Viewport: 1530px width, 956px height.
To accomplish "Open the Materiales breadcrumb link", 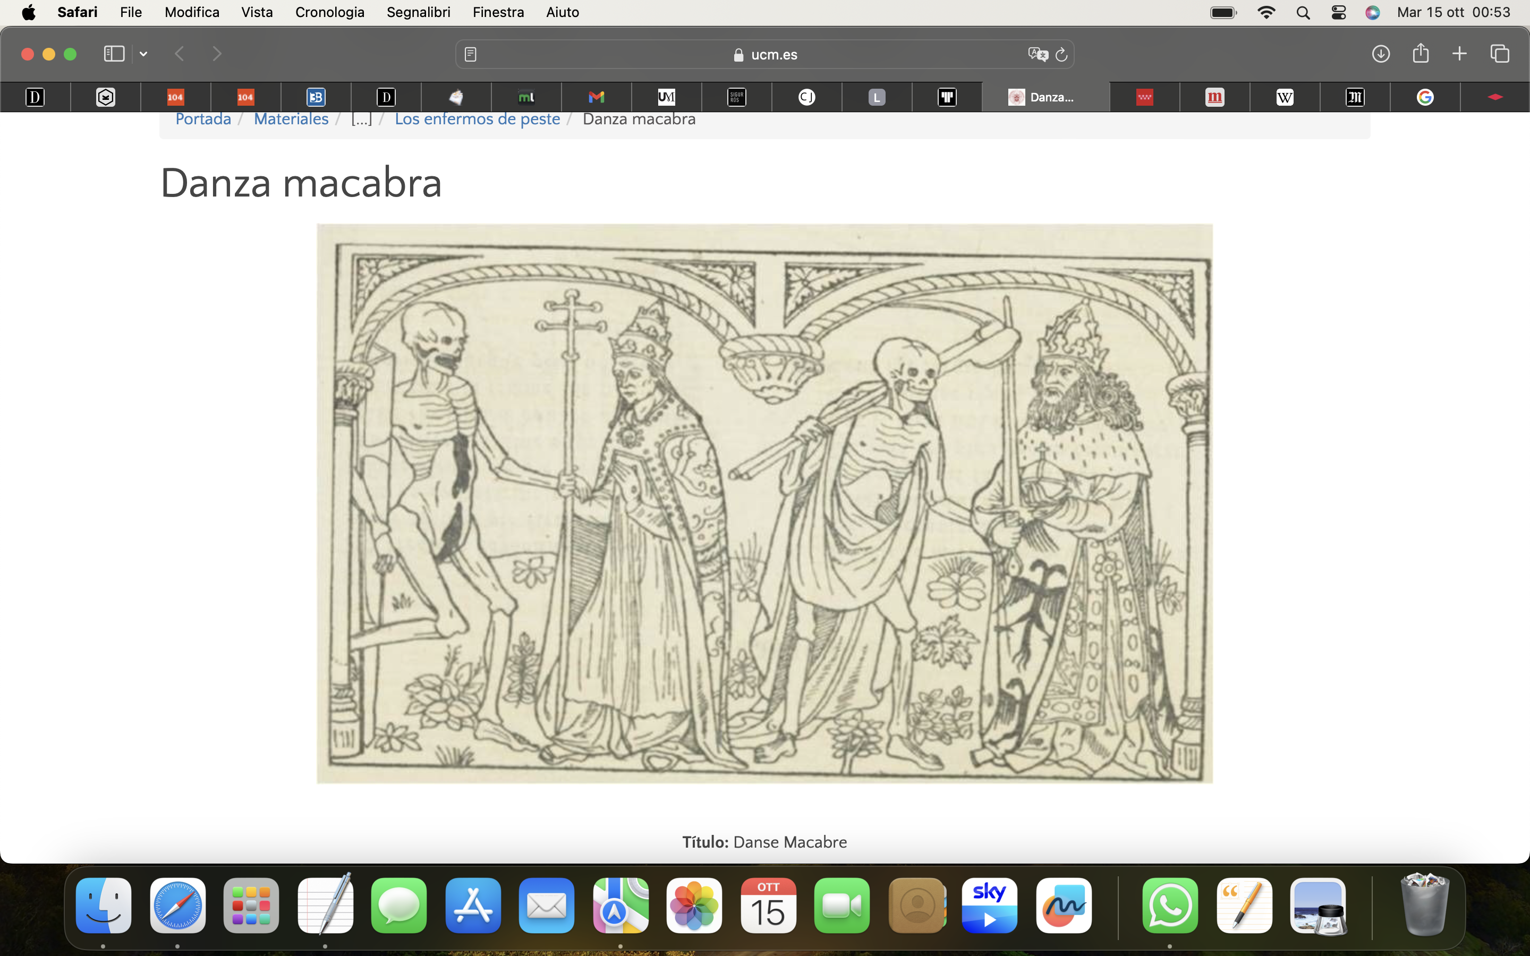I will [291, 119].
